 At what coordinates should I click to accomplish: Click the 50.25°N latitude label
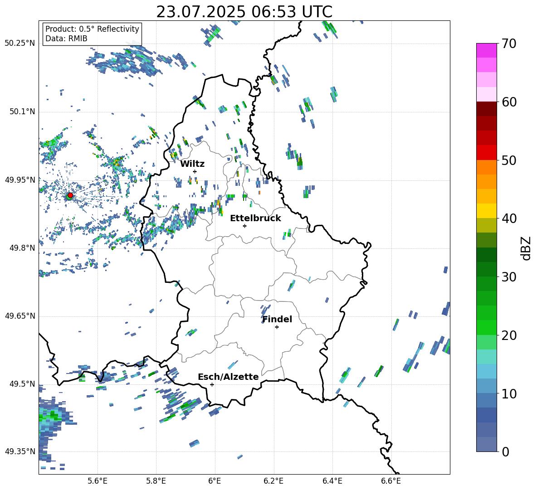click(x=20, y=44)
